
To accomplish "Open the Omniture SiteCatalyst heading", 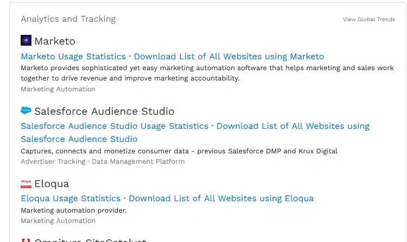I will (x=90, y=240).
